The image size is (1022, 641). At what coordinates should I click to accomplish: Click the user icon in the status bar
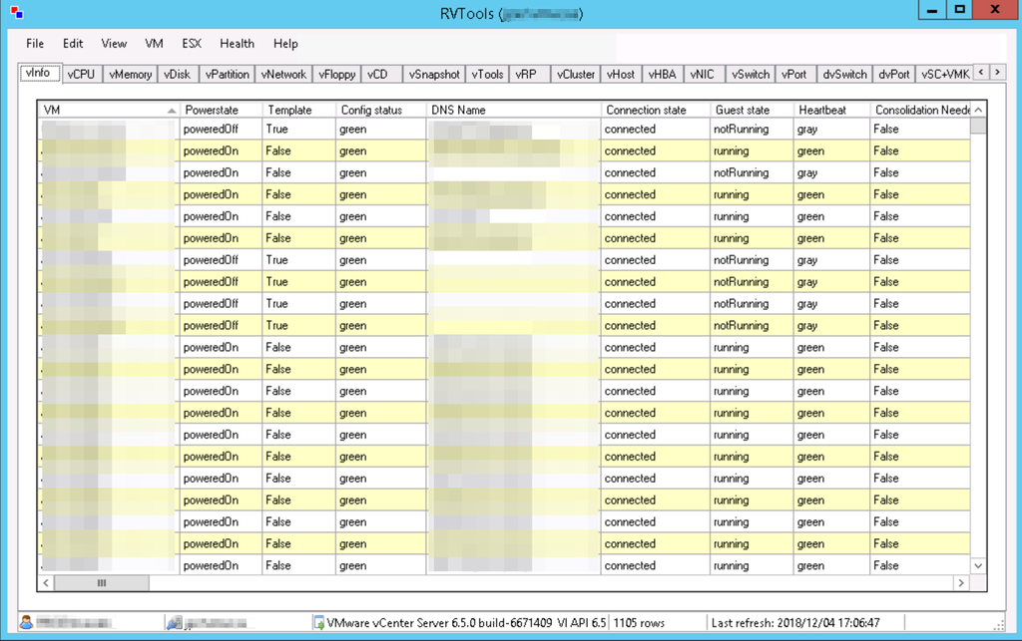(x=26, y=622)
